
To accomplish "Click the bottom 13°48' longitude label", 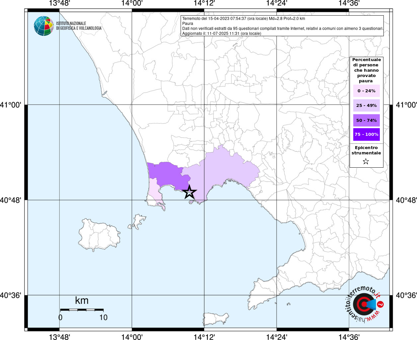I will click(x=59, y=337).
